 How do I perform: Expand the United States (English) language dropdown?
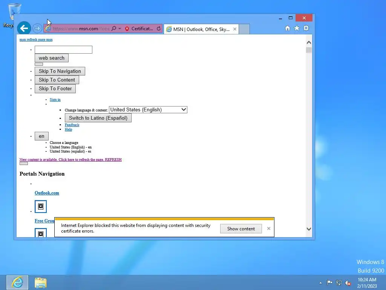click(148, 110)
